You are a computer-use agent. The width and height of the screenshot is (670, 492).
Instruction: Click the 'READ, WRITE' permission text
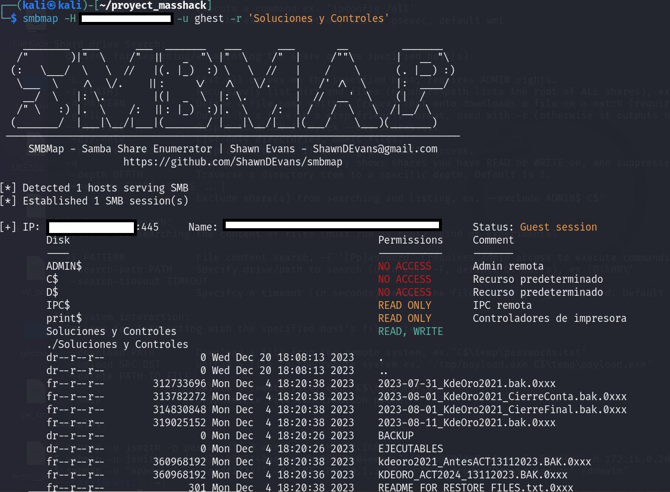pos(410,331)
